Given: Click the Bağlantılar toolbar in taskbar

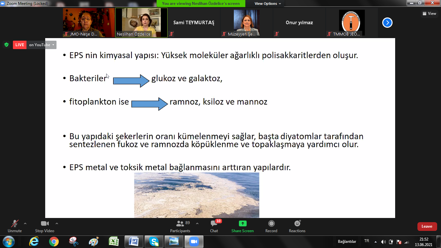Looking at the screenshot, I should point(347,242).
